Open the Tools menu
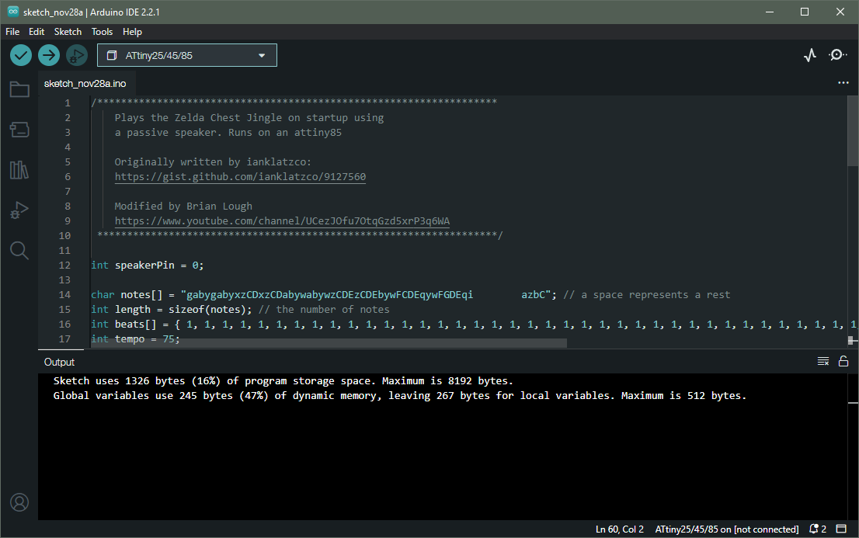The image size is (859, 538). pos(102,32)
